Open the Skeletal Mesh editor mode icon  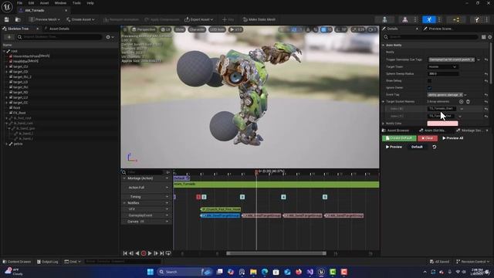404,19
